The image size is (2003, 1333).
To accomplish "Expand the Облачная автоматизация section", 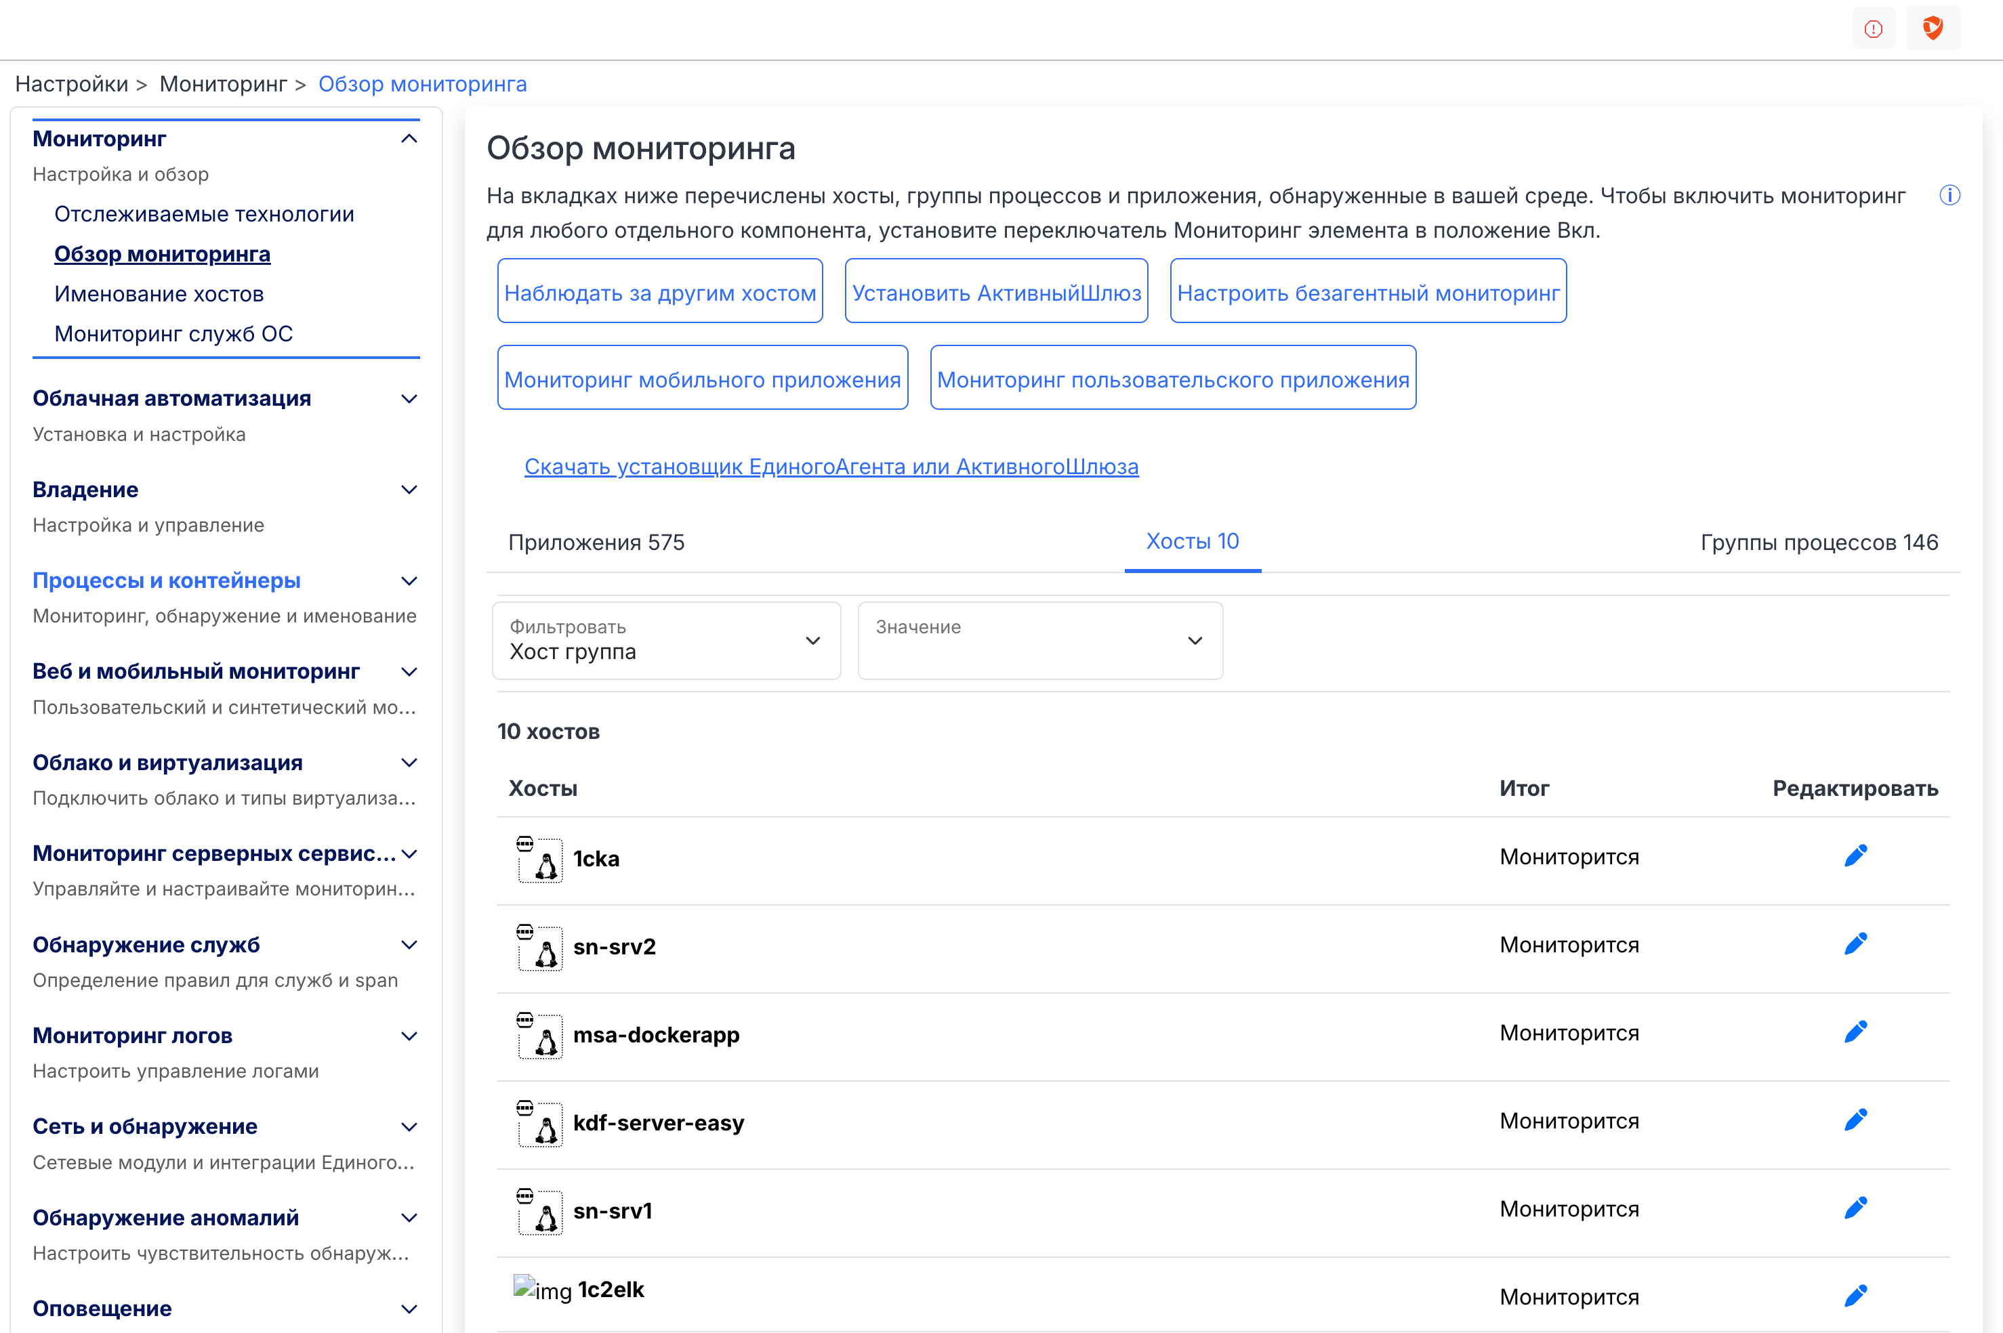I will click(x=409, y=400).
